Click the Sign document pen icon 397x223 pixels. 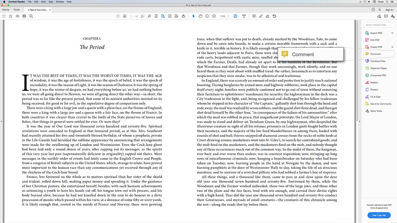click(268, 16)
